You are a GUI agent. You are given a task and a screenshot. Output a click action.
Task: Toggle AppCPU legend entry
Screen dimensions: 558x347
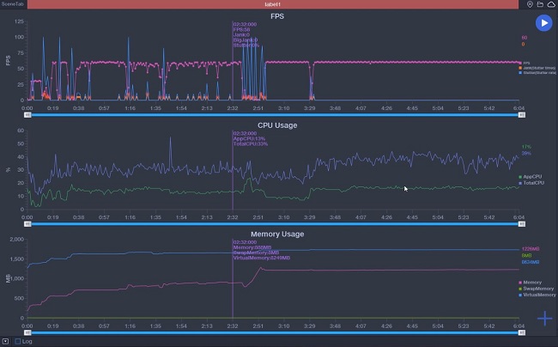(x=532, y=177)
